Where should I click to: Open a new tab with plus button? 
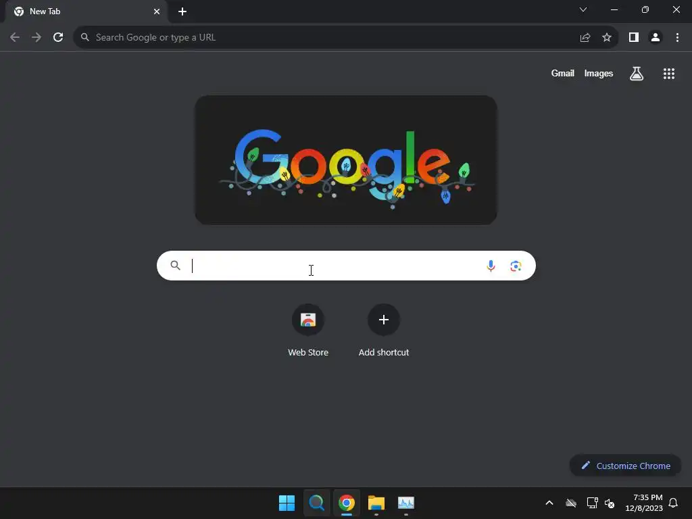(182, 11)
